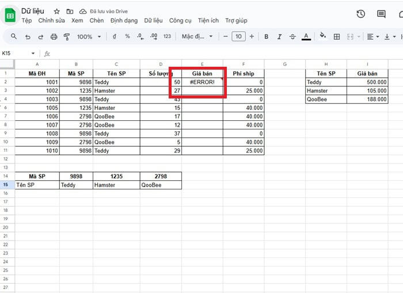The image size is (403, 293).
Task: Rename the document title Dữ liệu
Action: [33, 11]
